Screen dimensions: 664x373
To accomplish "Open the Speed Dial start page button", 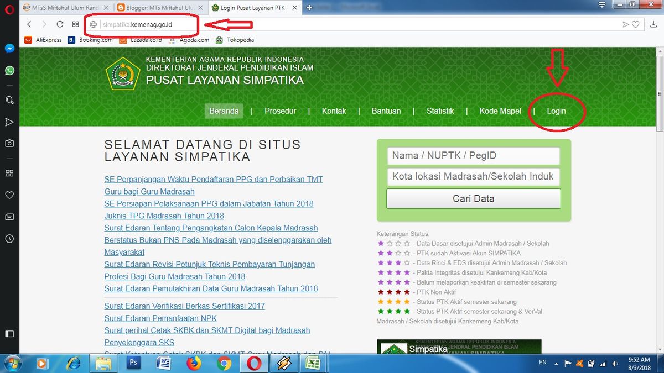I will [75, 24].
